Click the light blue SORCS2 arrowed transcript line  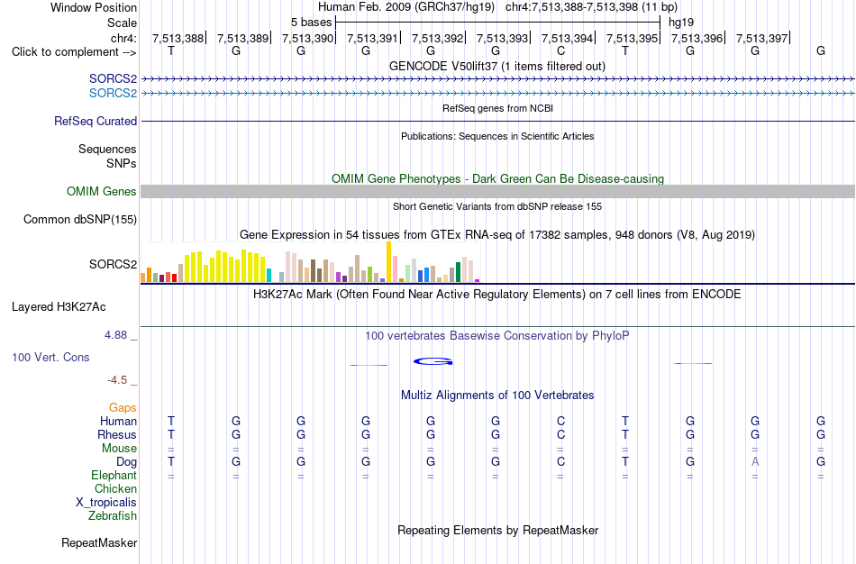click(x=498, y=94)
